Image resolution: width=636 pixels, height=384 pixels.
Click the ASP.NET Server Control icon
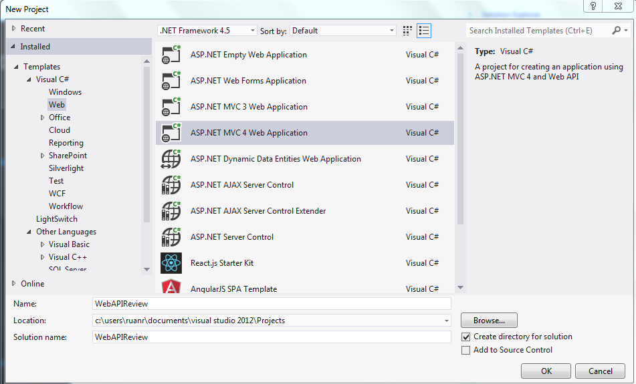tap(171, 237)
